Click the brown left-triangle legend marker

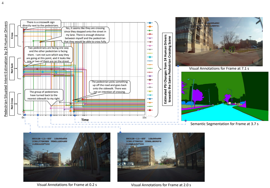click(x=150, y=42)
